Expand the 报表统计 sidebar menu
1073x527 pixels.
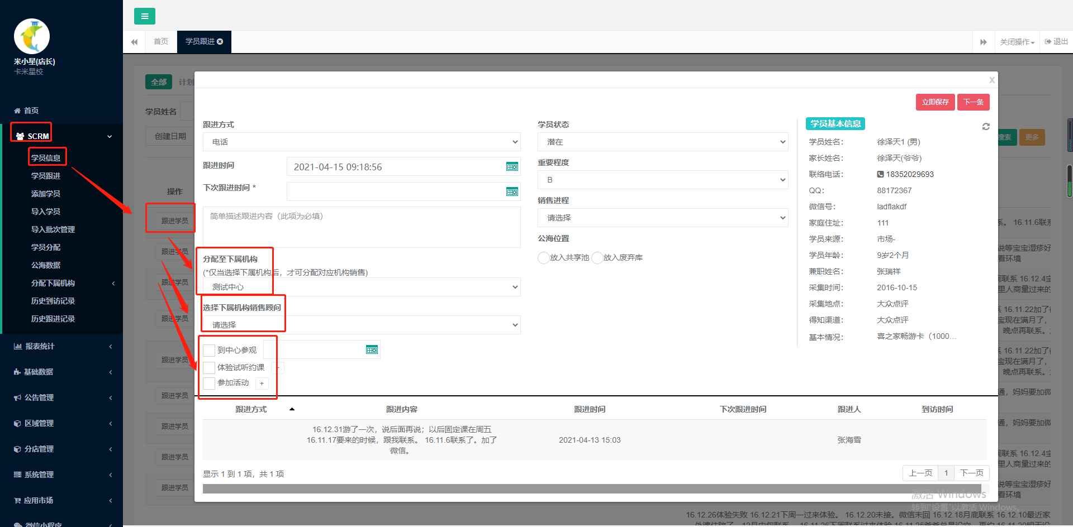tap(61, 346)
